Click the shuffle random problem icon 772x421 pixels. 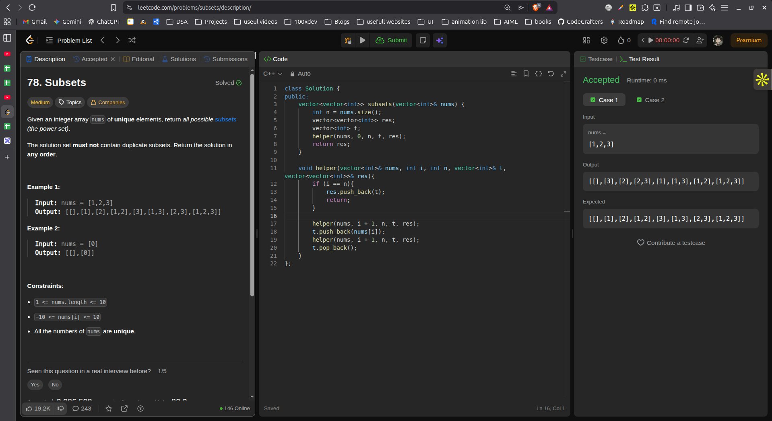(x=132, y=40)
